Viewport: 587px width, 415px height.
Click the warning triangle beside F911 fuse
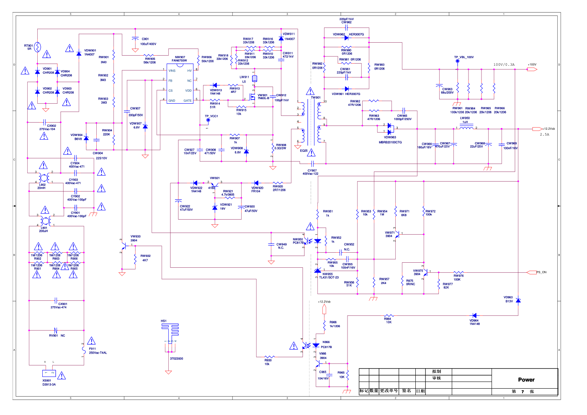click(x=91, y=341)
